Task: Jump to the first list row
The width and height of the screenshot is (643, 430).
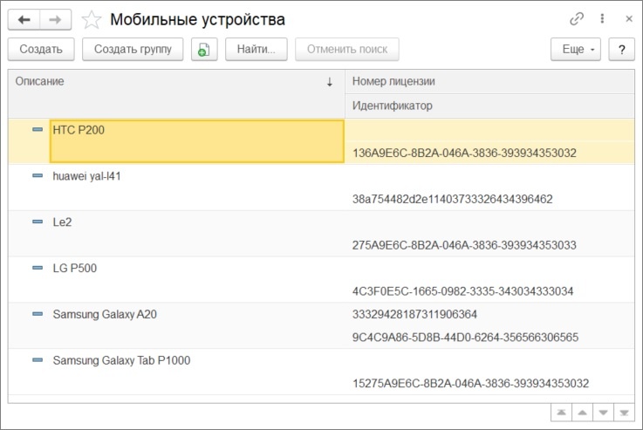Action: click(x=561, y=413)
